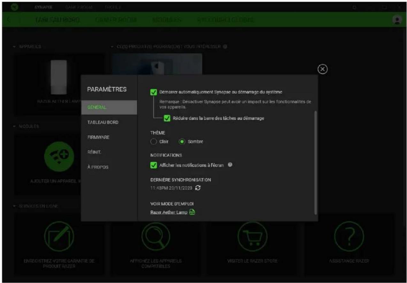This screenshot has height=283, width=407.
Task: Click the Razer logo in the title bar
Action: point(14,7)
